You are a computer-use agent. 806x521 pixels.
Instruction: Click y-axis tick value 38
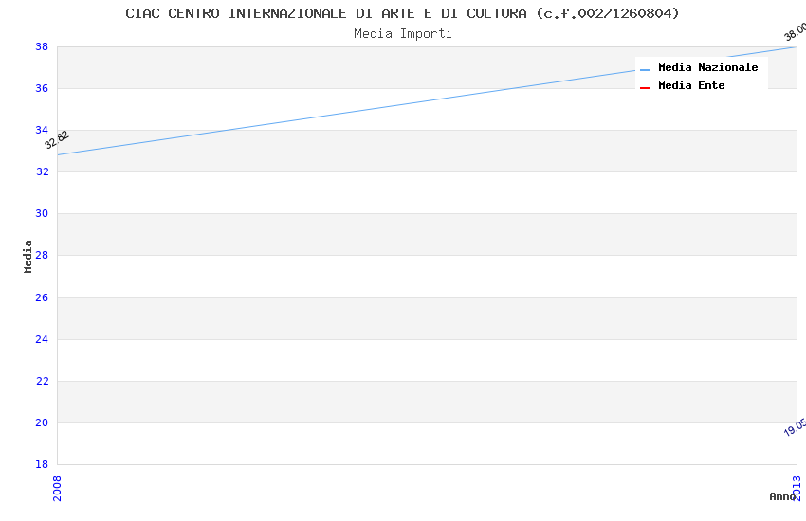click(42, 46)
